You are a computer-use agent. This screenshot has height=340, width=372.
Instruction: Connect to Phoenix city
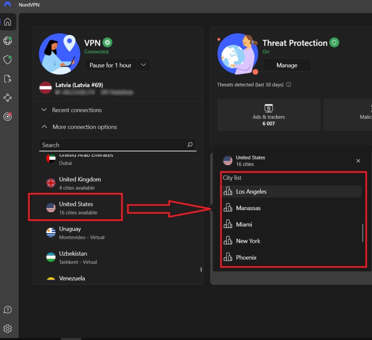tap(292, 257)
